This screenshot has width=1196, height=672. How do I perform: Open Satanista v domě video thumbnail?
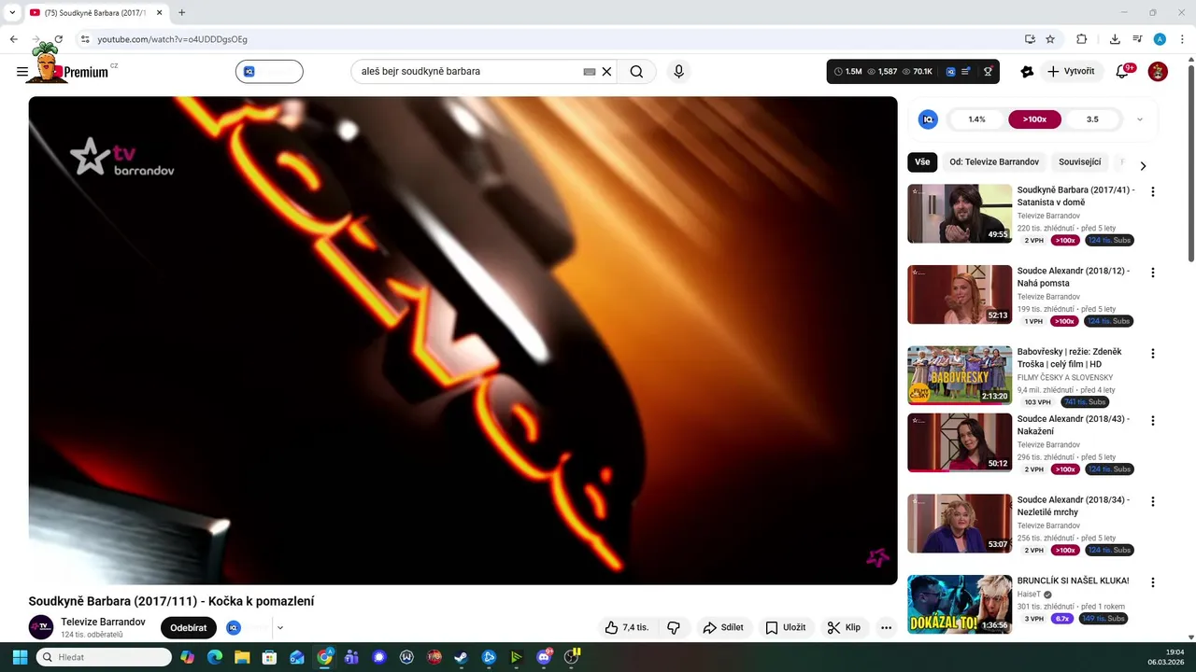coord(960,214)
